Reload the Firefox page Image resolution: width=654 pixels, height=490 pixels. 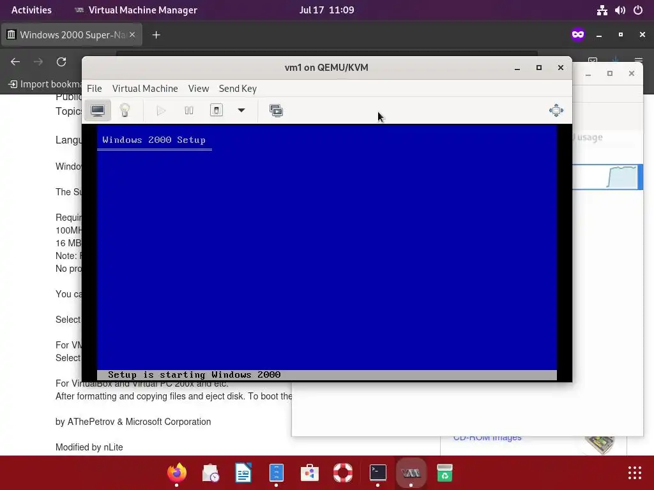pos(61,62)
